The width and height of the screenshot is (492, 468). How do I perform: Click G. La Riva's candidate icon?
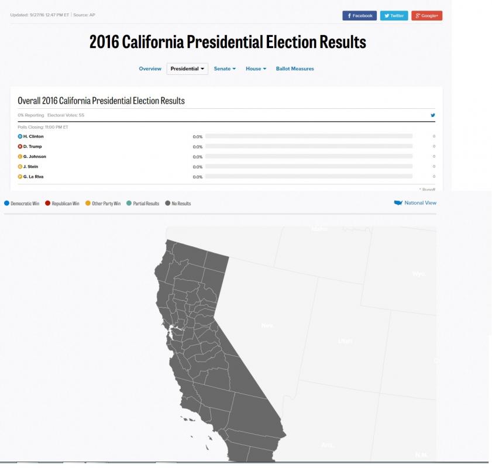pyautogui.click(x=20, y=177)
